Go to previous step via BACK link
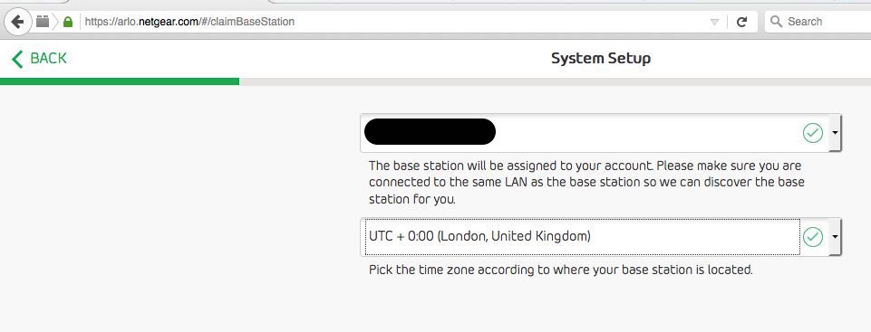This screenshot has width=871, height=332. 39,58
